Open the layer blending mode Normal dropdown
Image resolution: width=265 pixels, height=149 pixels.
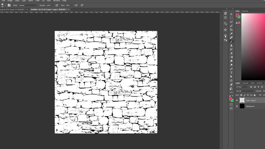(245, 91)
